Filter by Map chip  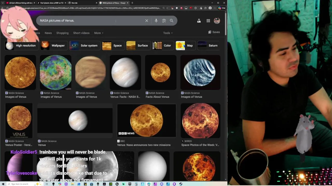click(x=185, y=45)
